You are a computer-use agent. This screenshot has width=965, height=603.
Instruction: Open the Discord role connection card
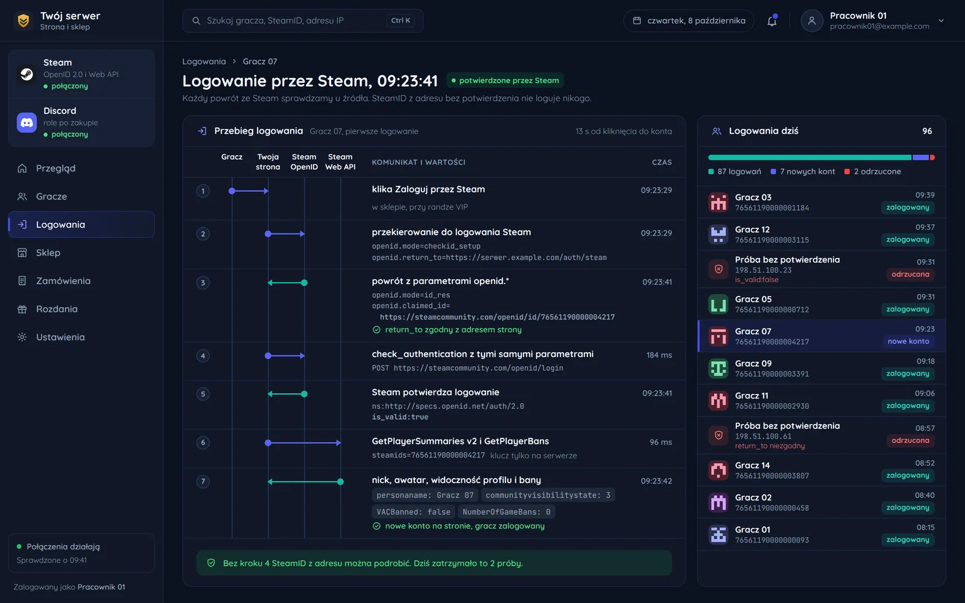point(81,122)
